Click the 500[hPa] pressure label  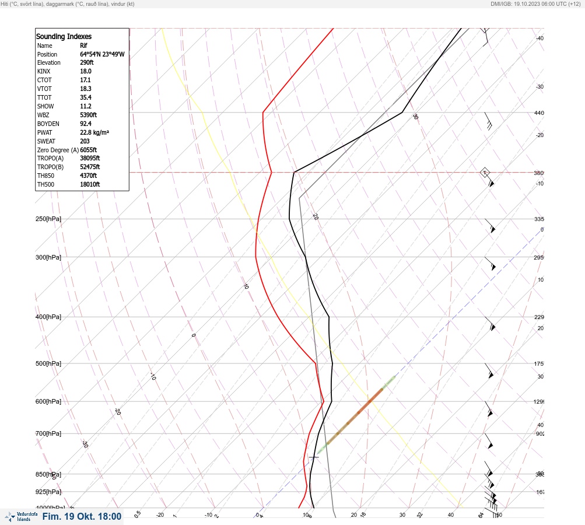pos(48,363)
